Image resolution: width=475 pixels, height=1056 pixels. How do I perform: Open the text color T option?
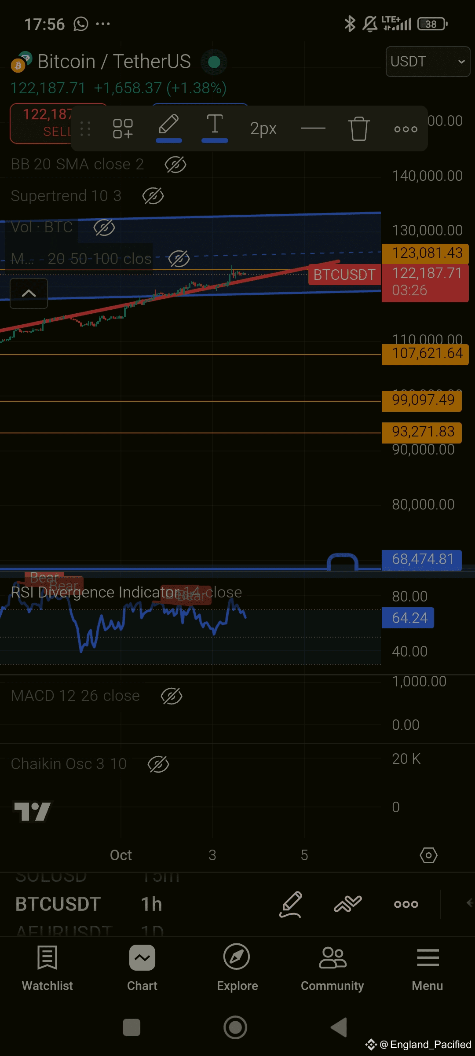215,128
